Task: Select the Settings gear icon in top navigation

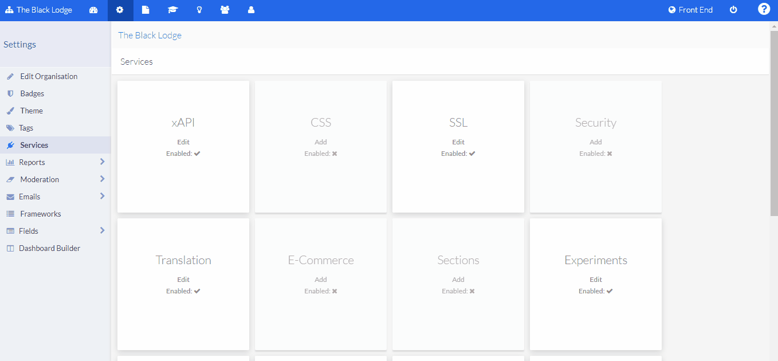Action: [x=119, y=10]
